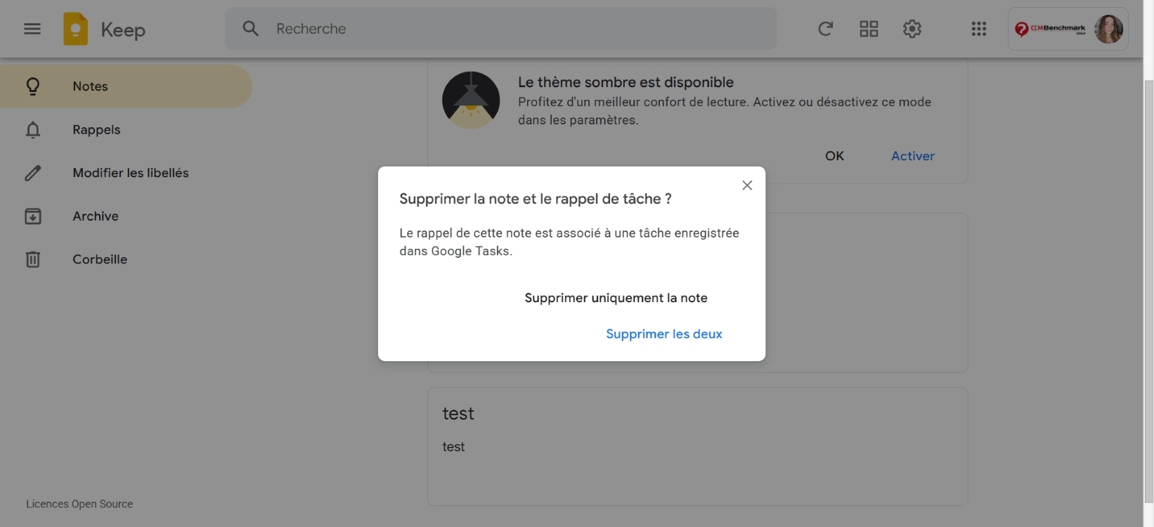Image resolution: width=1154 pixels, height=527 pixels.
Task: Click the CCM Benchmark logo
Action: pyautogui.click(x=1050, y=29)
